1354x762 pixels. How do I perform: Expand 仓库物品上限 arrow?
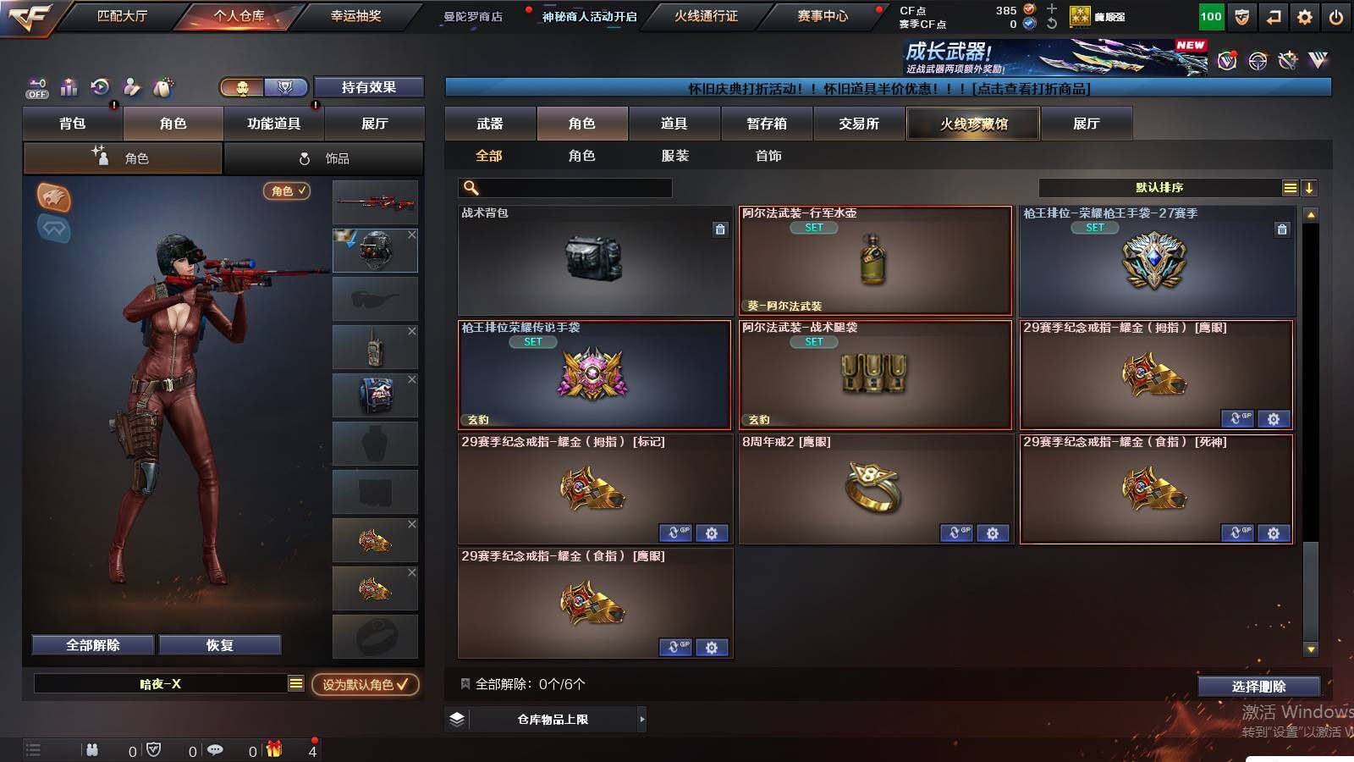[x=642, y=720]
